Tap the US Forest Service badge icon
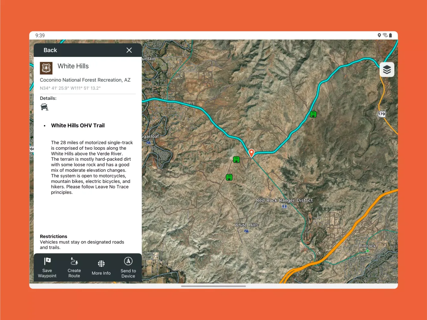 click(46, 68)
